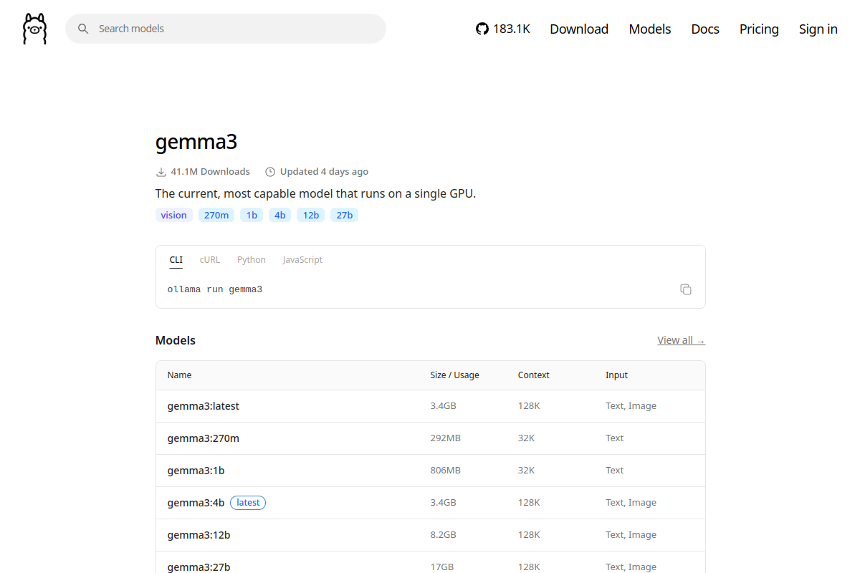Click the clock icon beside Updated
Screen dimensions: 860x573
coord(270,172)
